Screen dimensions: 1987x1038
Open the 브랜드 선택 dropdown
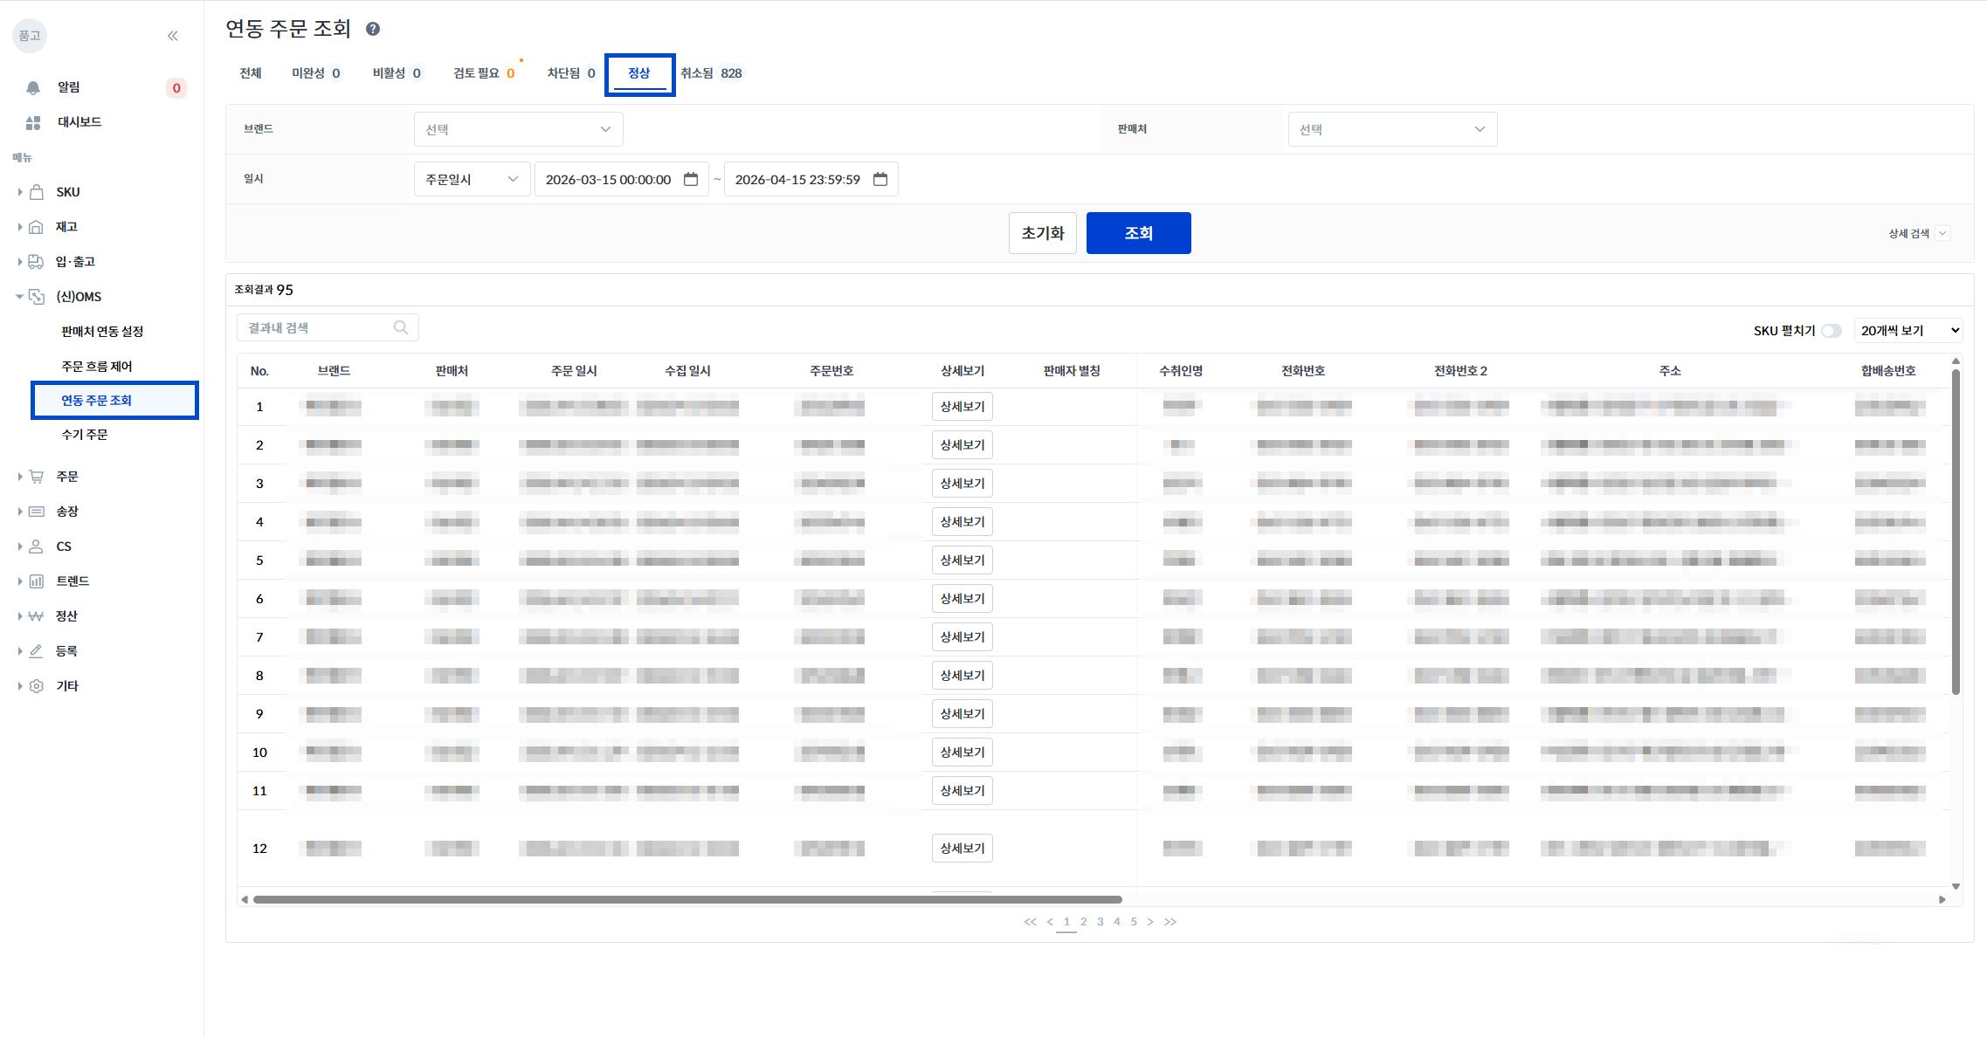tap(518, 129)
